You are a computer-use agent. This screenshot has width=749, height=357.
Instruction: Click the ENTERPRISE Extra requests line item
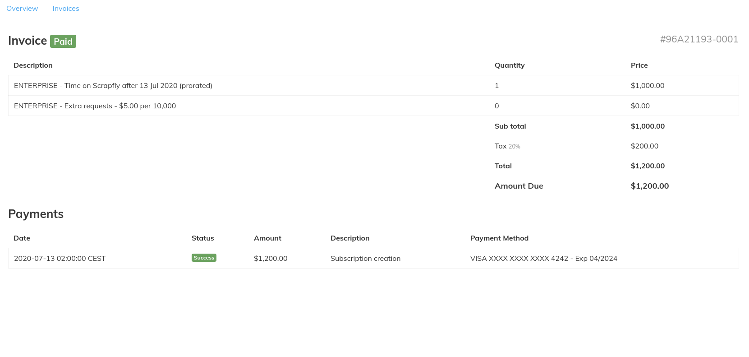[x=95, y=106]
